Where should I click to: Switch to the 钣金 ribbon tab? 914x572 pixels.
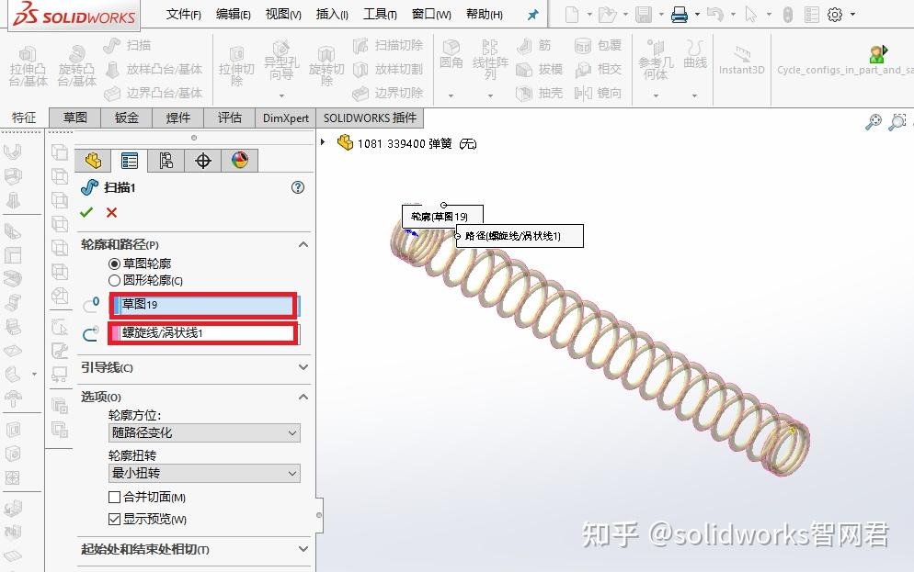pyautogui.click(x=126, y=118)
